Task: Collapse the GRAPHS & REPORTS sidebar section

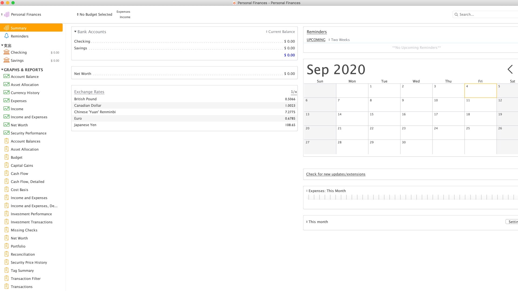Action: click(x=2, y=70)
